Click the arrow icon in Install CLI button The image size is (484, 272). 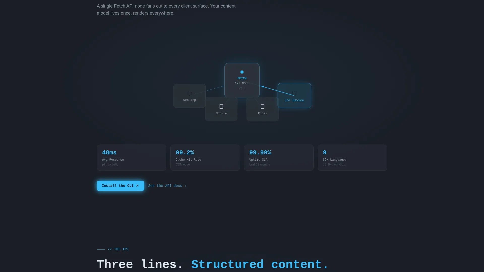pyautogui.click(x=137, y=186)
